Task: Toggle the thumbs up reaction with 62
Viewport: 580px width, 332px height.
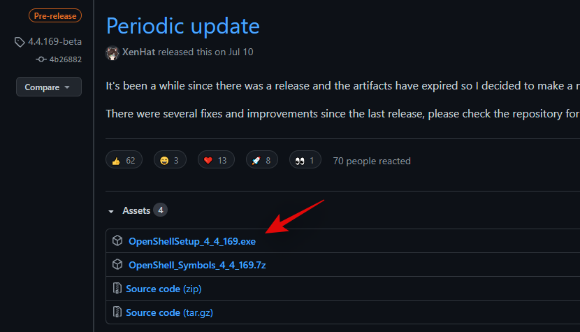Action: (124, 160)
